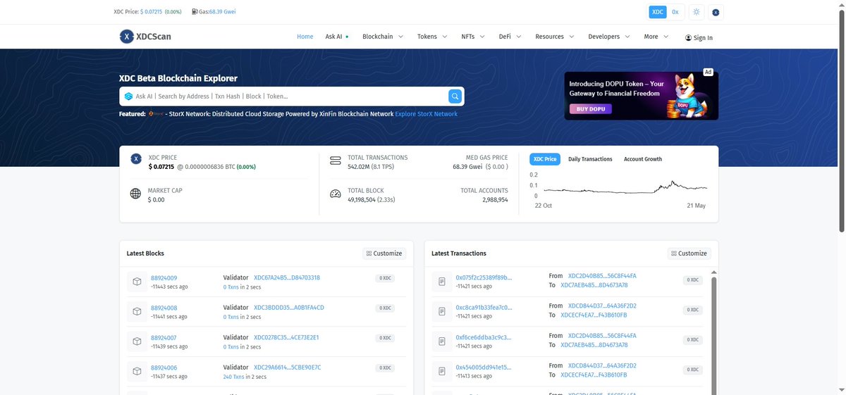Expand the NFTs menu
This screenshot has width=846, height=395.
[473, 37]
